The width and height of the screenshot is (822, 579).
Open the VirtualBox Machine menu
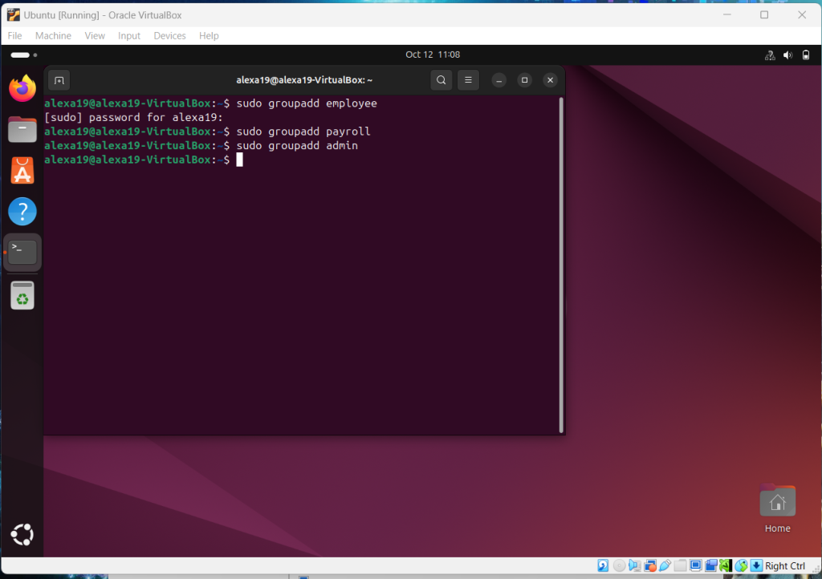53,36
